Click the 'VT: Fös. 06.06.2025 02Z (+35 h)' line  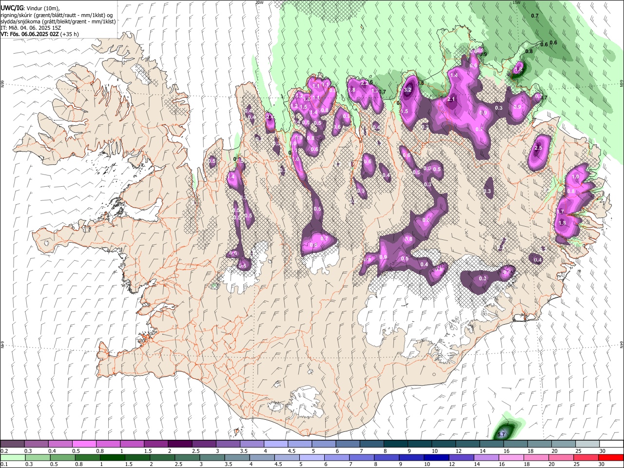point(39,34)
